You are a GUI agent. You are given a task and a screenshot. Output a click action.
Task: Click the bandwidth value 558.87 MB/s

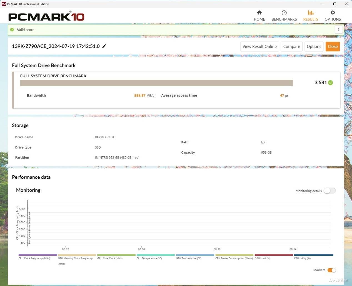pos(144,95)
